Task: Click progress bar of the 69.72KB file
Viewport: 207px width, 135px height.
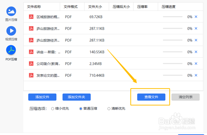Action: pyautogui.click(x=173, y=17)
